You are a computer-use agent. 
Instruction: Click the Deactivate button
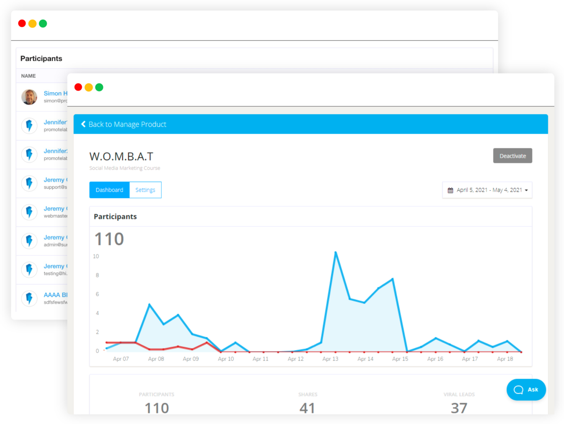[x=513, y=155]
